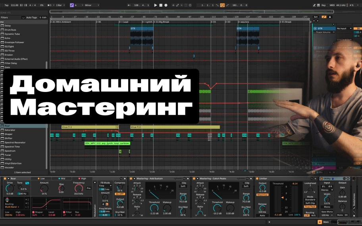362x226 pixels.
Task: Switch to the Roar Mid band tab
Action: tap(62, 179)
